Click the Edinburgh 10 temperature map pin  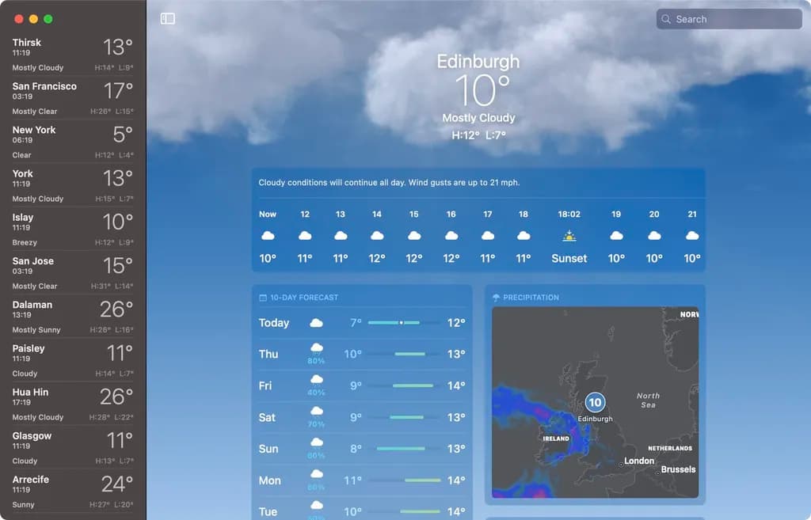(595, 402)
